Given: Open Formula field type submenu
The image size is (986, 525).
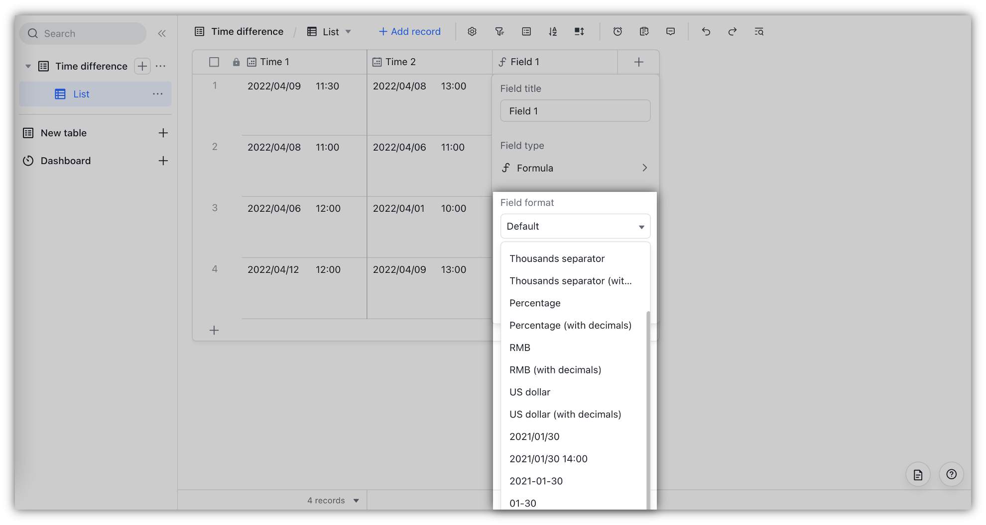Looking at the screenshot, I should (575, 168).
